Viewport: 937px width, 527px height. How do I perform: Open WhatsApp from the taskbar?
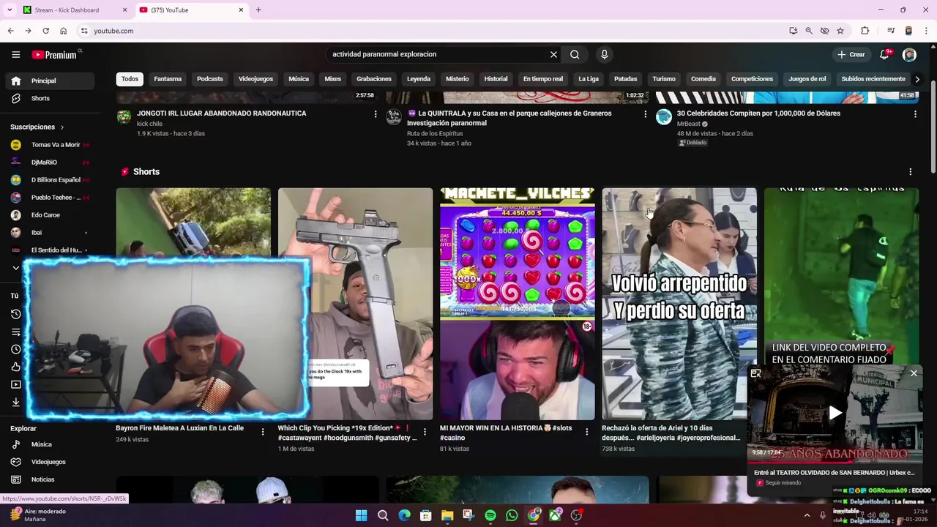click(x=512, y=515)
